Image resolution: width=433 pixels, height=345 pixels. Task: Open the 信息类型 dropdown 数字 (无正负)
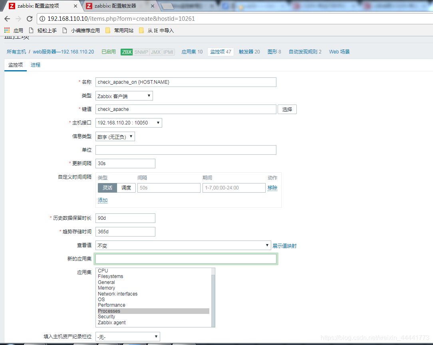115,136
